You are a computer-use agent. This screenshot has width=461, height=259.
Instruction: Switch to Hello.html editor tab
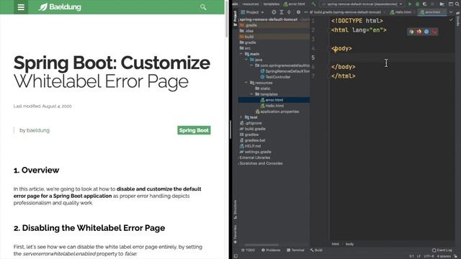coord(403,12)
